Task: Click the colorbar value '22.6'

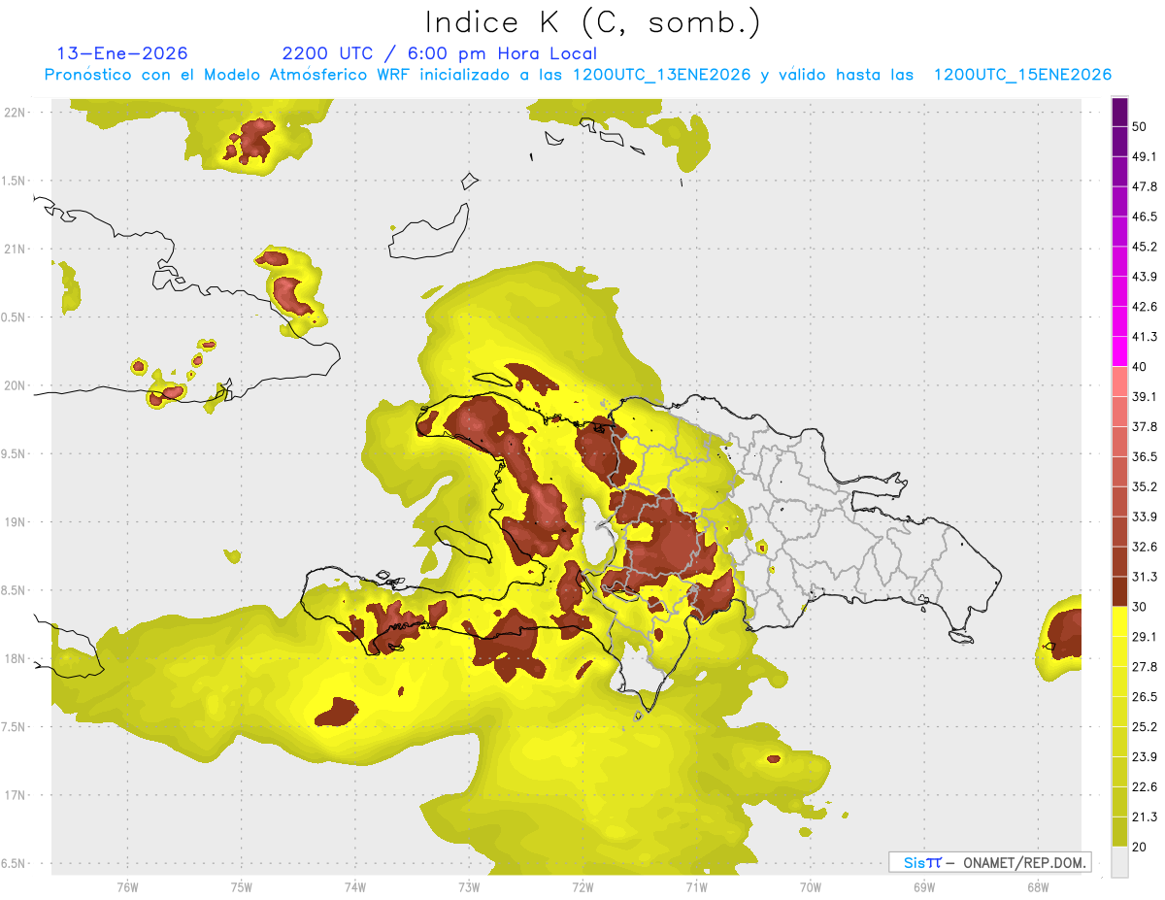Action: pyautogui.click(x=1145, y=786)
